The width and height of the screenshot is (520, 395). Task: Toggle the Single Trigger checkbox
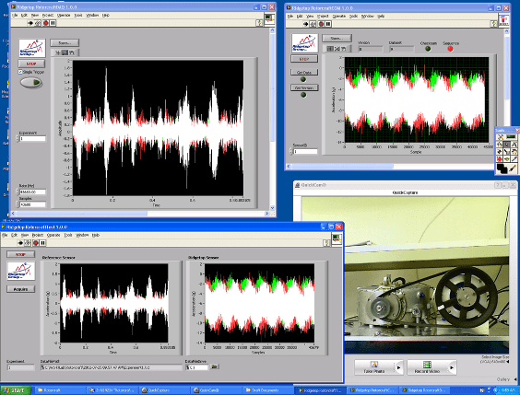pyautogui.click(x=20, y=72)
